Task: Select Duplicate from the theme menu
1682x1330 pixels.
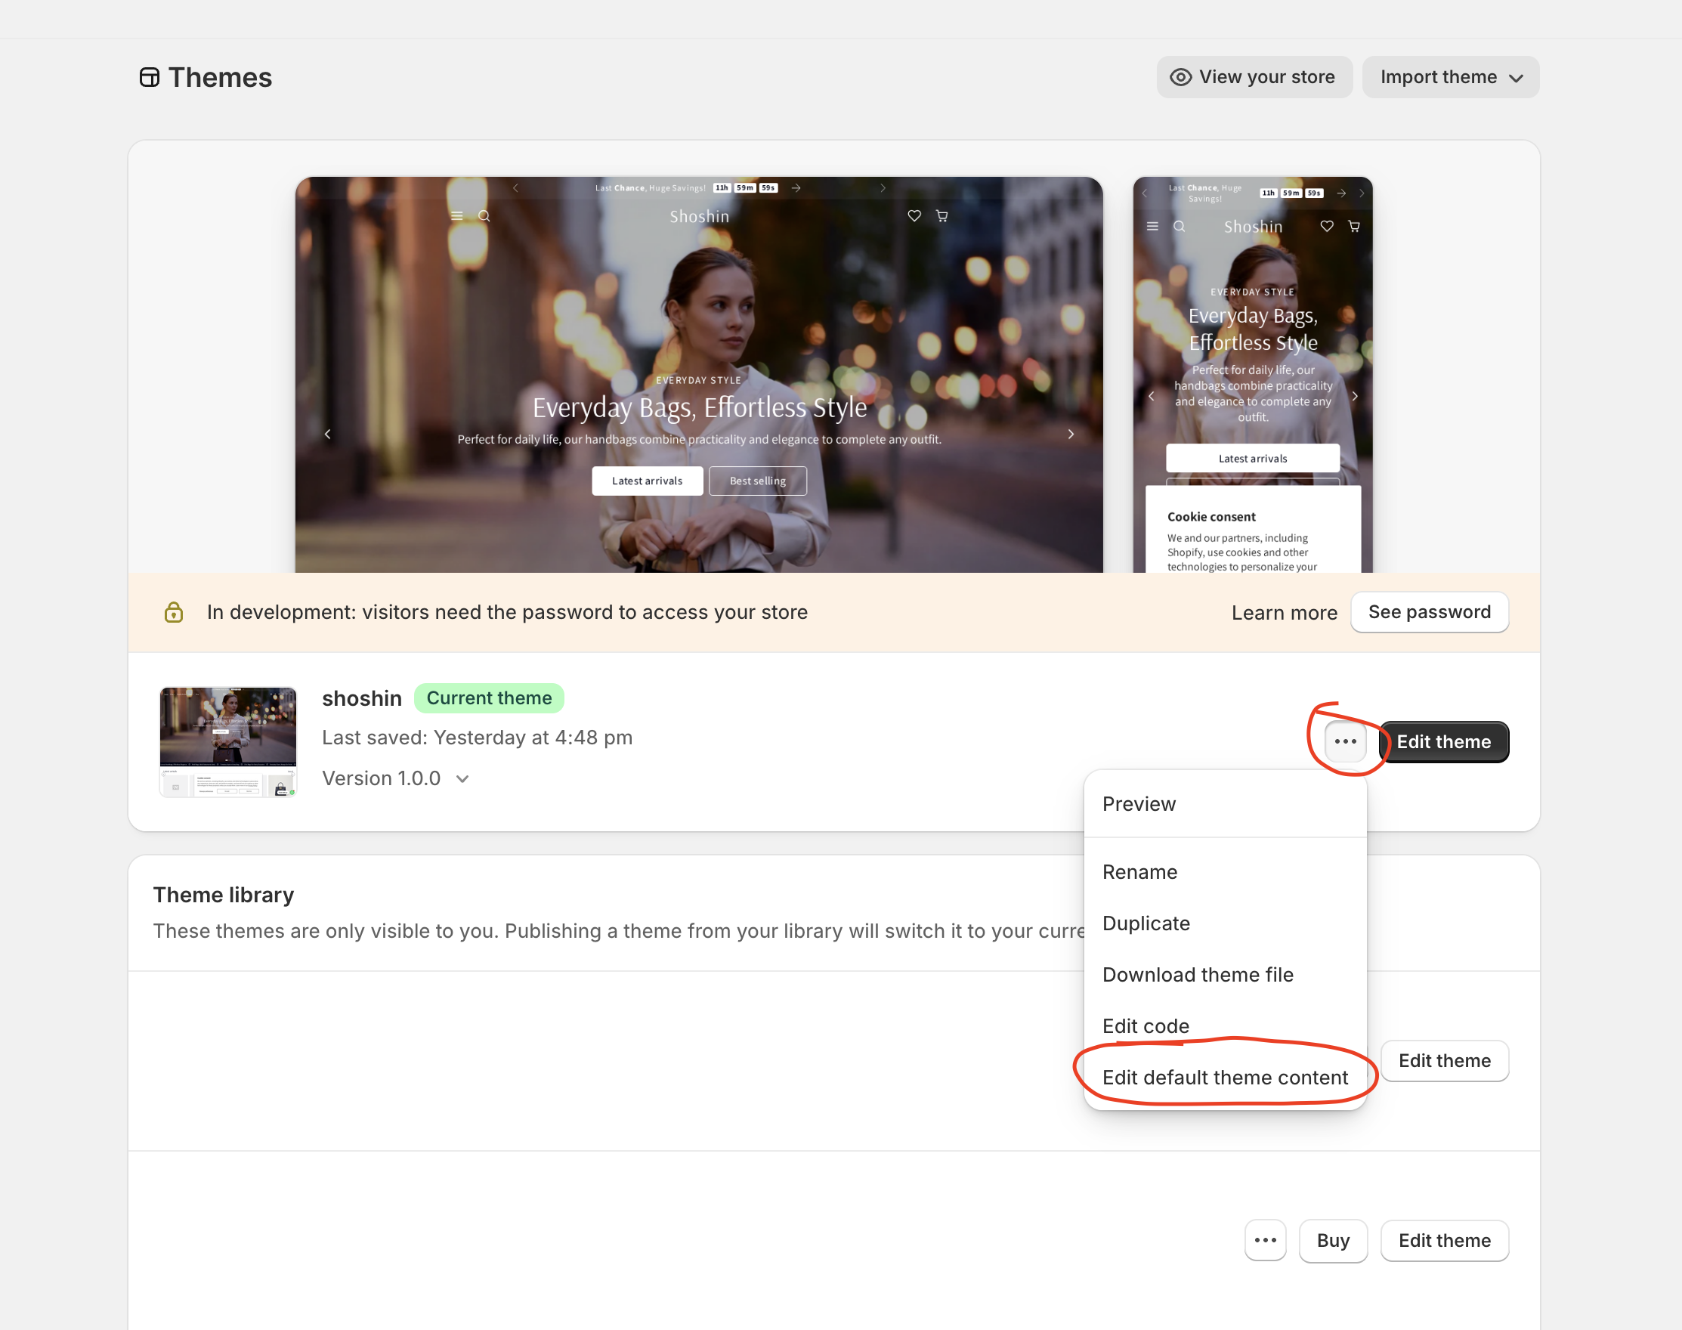Action: 1146,923
